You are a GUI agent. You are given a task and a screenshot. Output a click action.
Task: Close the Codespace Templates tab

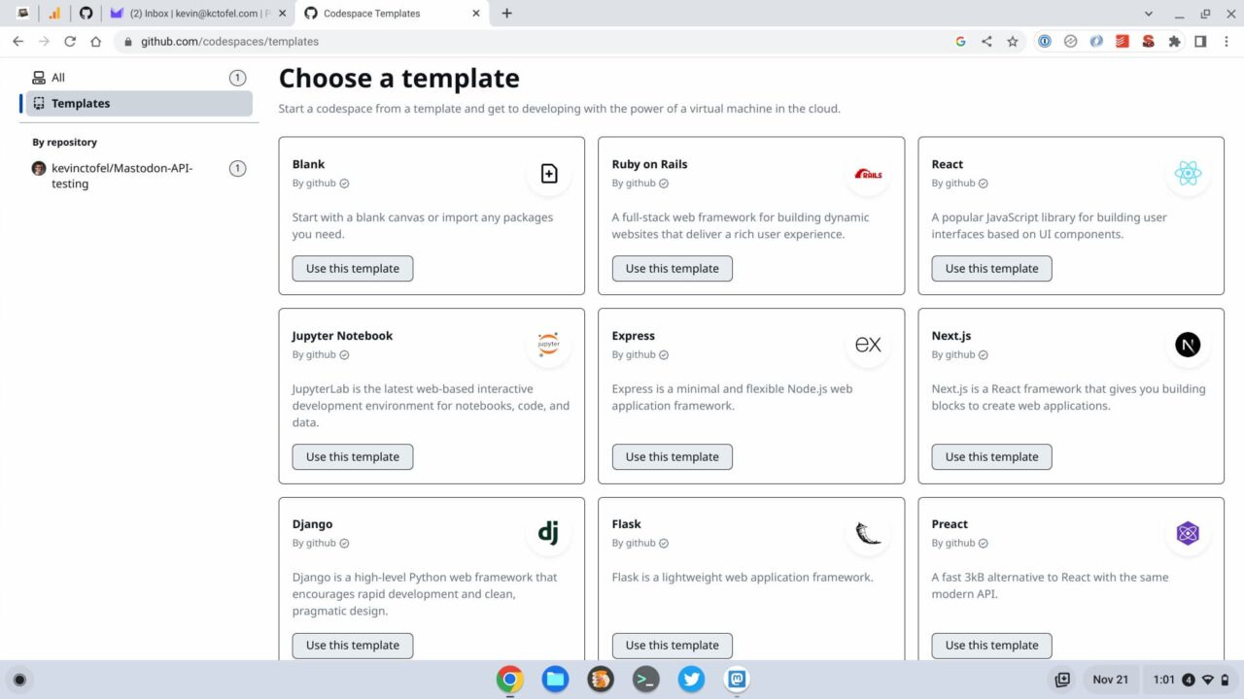click(476, 14)
